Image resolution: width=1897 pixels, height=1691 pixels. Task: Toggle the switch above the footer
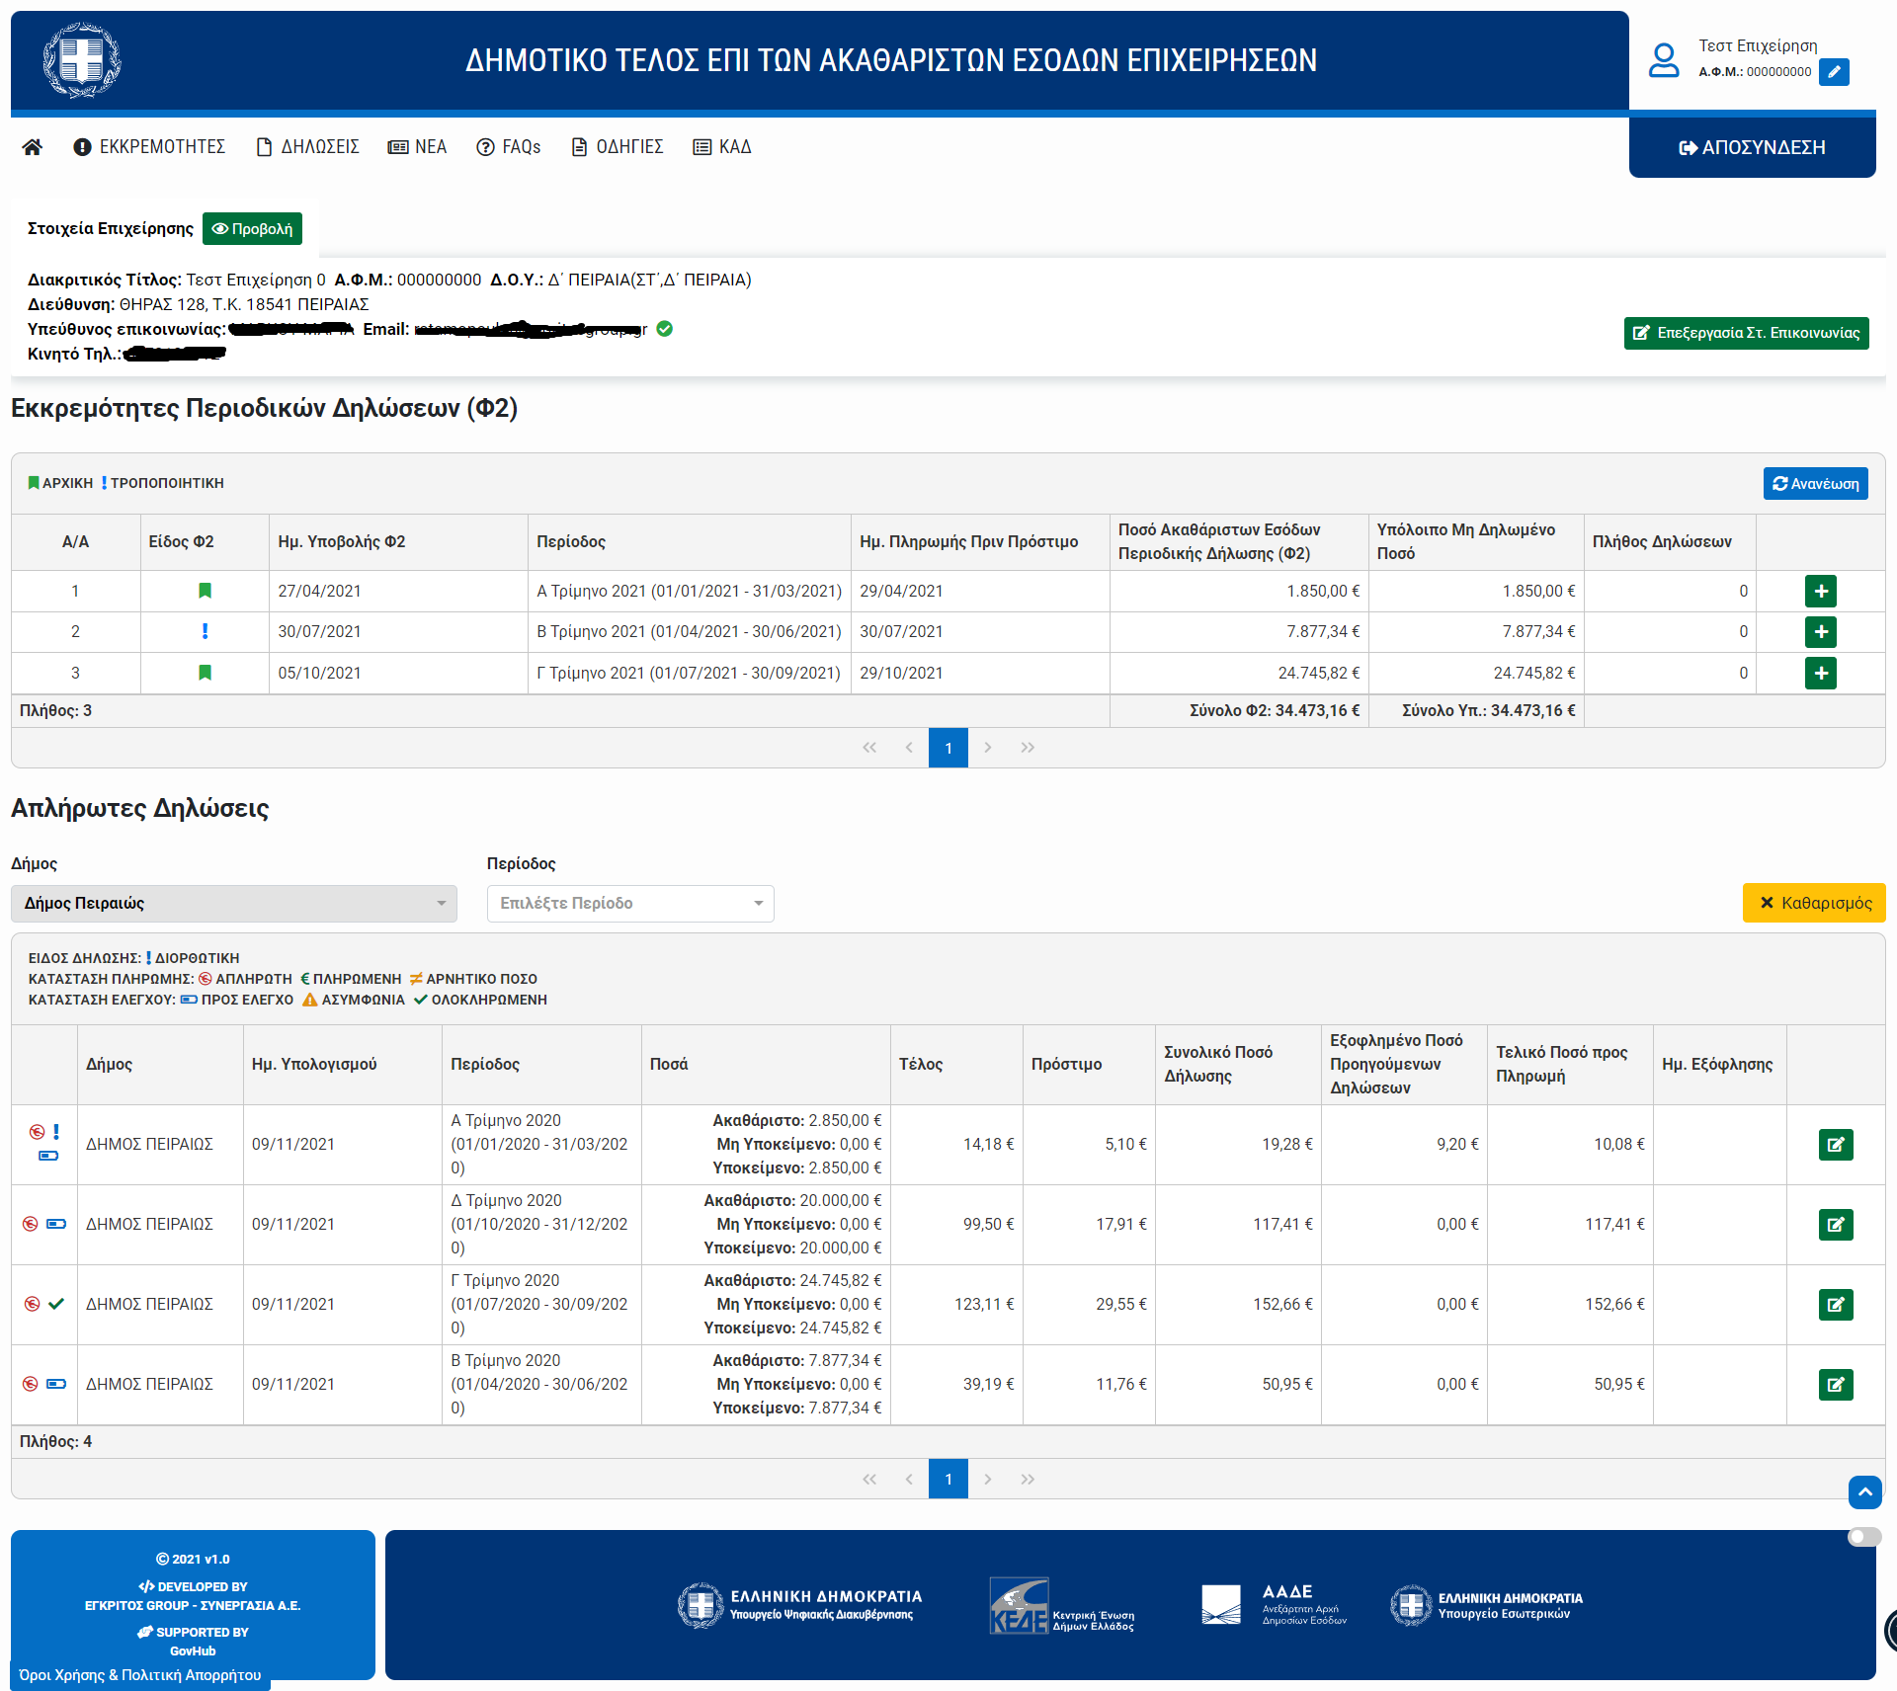[x=1864, y=1537]
